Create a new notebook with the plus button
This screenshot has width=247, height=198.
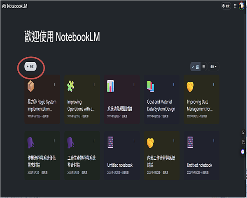tap(30, 66)
